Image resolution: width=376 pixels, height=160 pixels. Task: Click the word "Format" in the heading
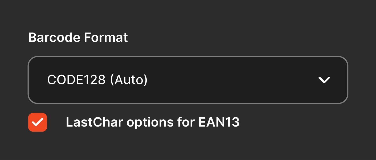(x=106, y=38)
